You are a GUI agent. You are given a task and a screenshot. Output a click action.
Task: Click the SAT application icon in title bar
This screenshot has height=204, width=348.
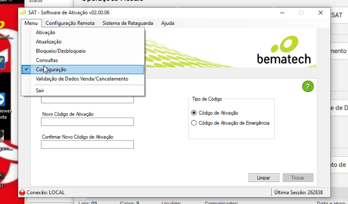tap(23, 13)
